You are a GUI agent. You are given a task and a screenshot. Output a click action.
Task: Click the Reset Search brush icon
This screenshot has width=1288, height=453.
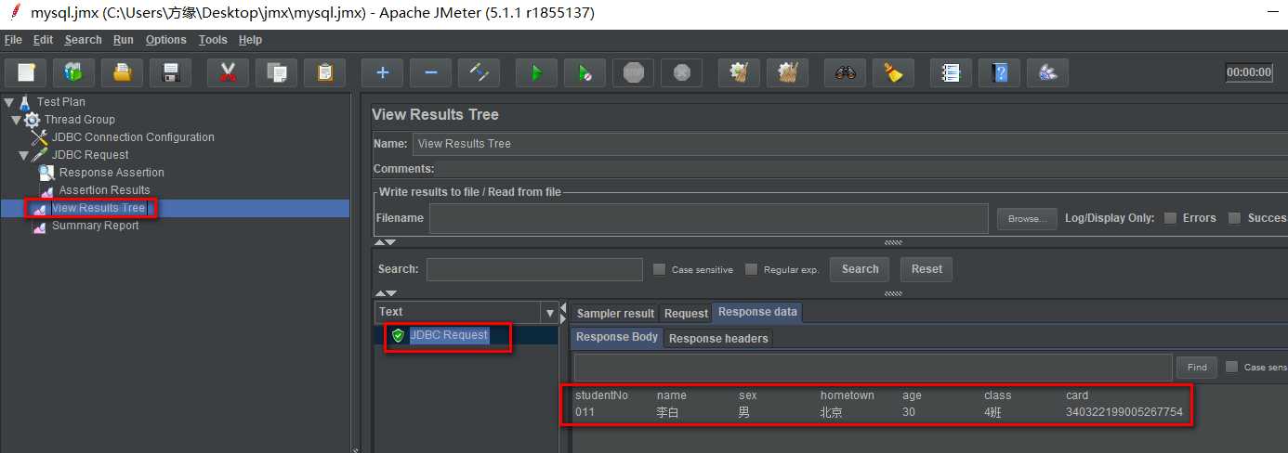(x=893, y=72)
